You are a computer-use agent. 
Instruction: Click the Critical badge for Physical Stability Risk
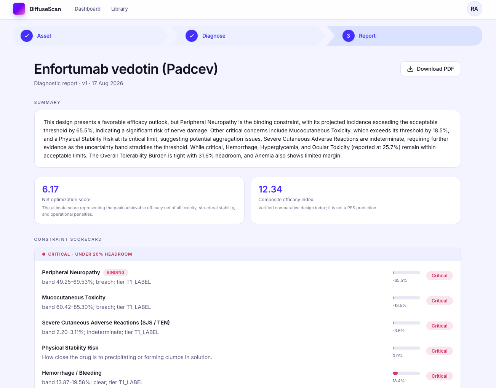(439, 351)
